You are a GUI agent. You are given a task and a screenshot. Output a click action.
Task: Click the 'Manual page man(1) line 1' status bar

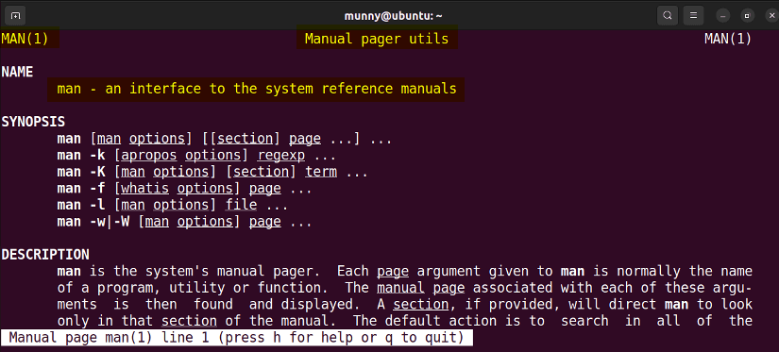(236, 338)
